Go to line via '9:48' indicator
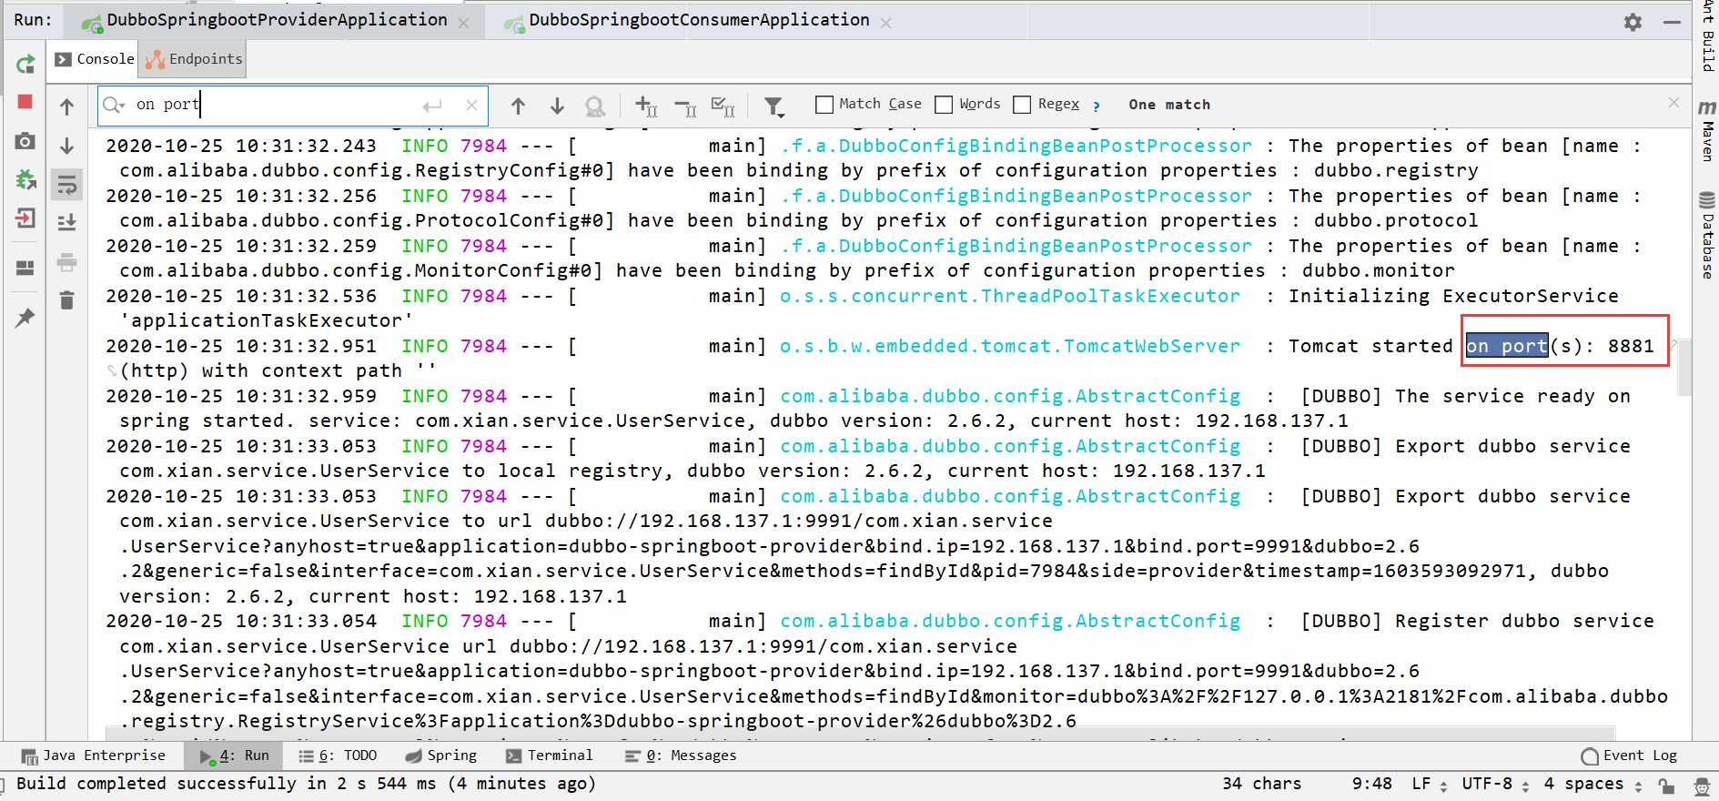 point(1371,784)
